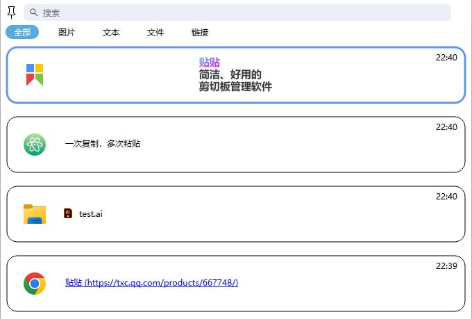Click the Chrome browser source icon
472x319 pixels.
point(35,283)
